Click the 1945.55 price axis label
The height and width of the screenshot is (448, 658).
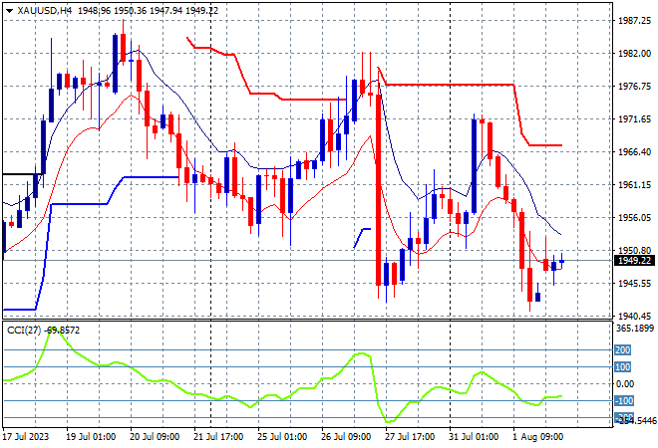[x=634, y=284]
